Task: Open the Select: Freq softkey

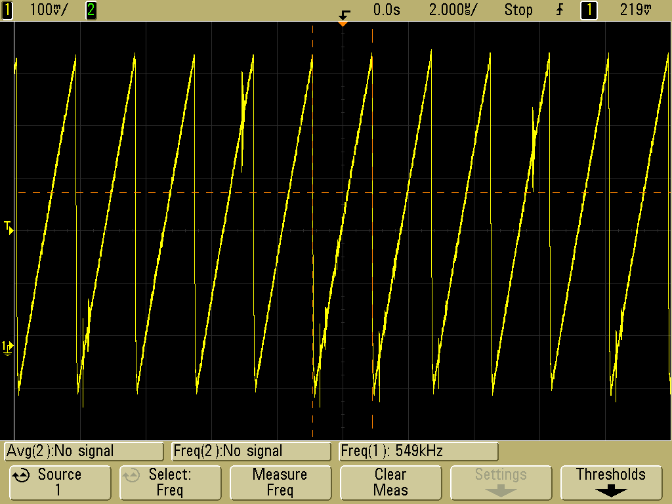Action: 170,482
